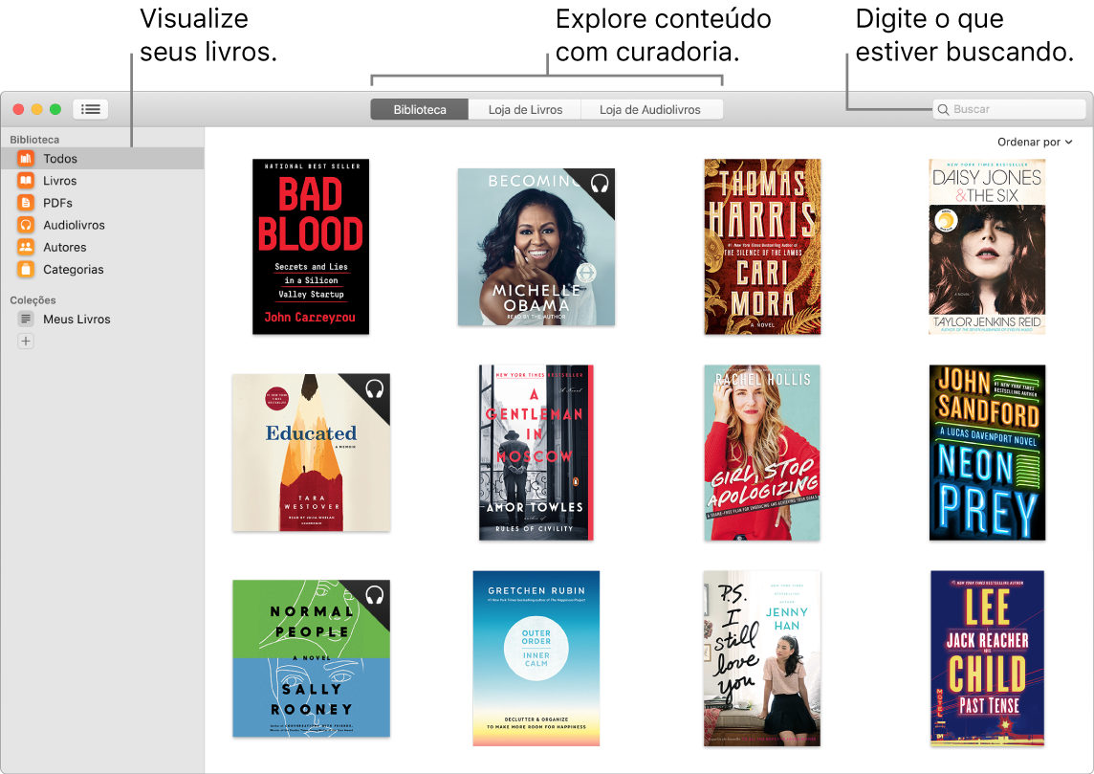This screenshot has width=1094, height=774.
Task: Switch to the Biblioteca tab
Action: [419, 108]
